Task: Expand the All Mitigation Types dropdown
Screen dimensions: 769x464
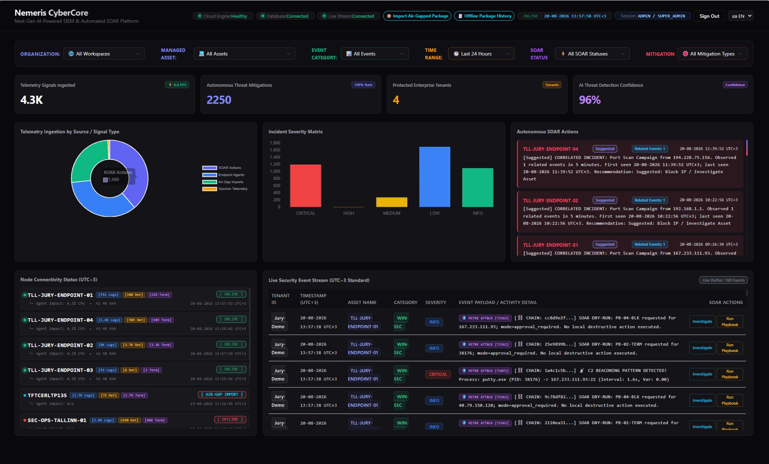Action: 712,54
